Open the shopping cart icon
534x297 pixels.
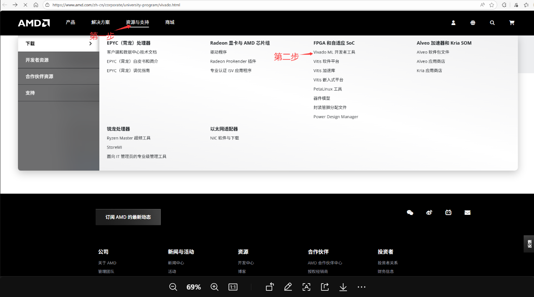point(512,23)
